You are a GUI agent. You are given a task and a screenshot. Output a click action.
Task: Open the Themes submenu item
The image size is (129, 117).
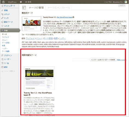click(x=4, y=34)
